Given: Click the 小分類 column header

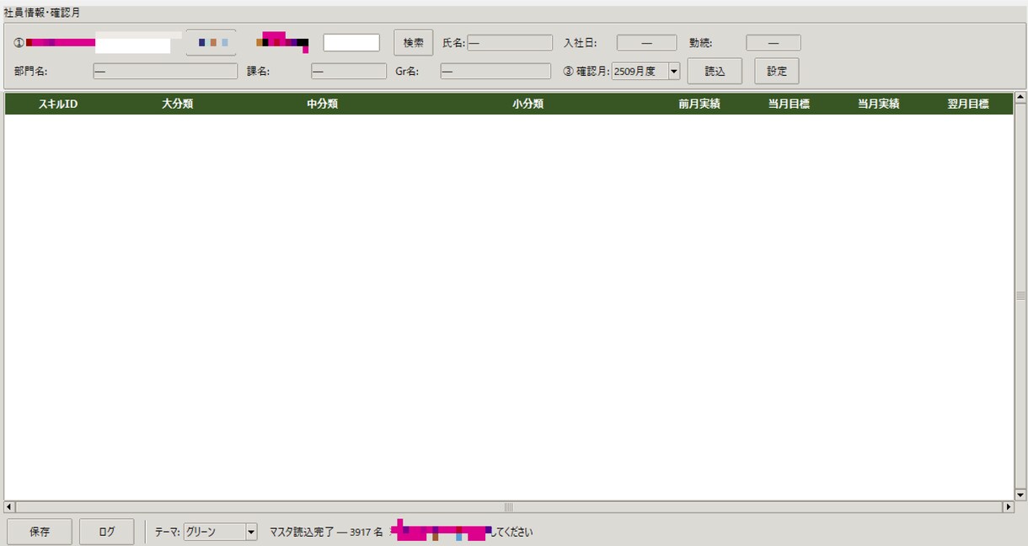Looking at the screenshot, I should click(x=527, y=104).
